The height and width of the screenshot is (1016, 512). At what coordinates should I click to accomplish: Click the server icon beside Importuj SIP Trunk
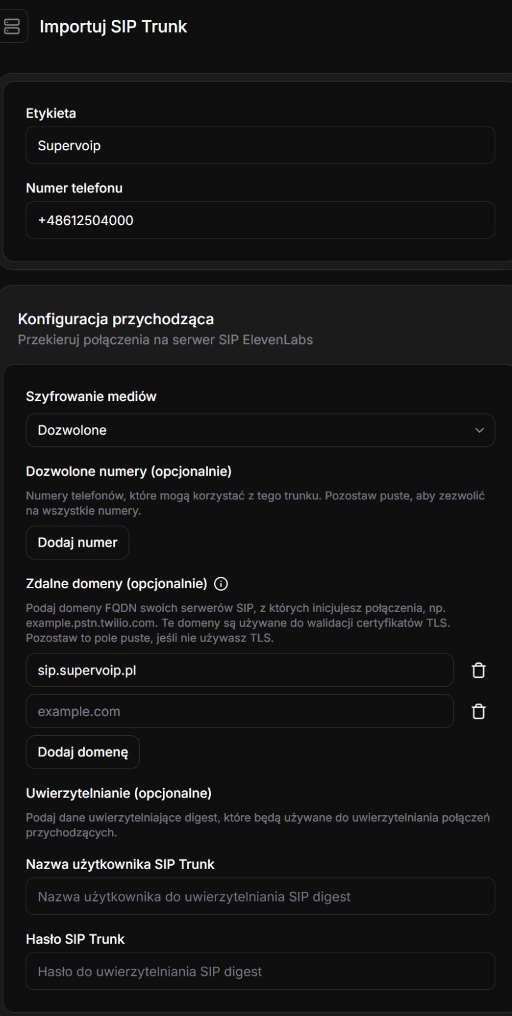click(x=12, y=26)
